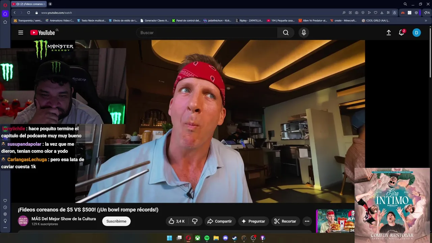Open Discord from the taskbar
Viewport: 432px width, 243px height.
[x=225, y=238]
